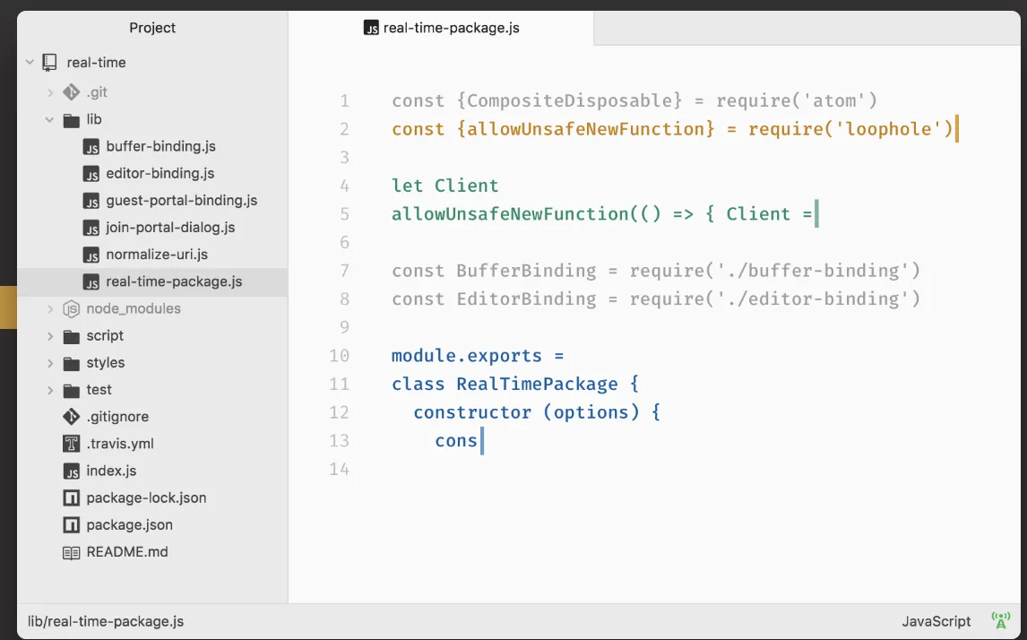Click the node_modules Node.js icon
Image resolution: width=1027 pixels, height=640 pixels.
(x=71, y=308)
